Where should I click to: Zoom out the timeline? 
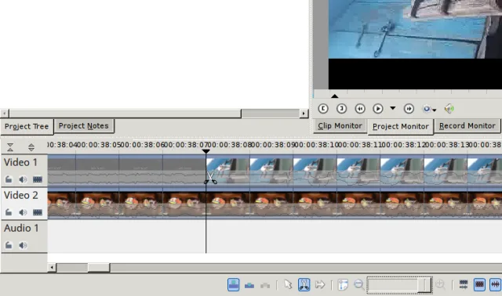(358, 283)
